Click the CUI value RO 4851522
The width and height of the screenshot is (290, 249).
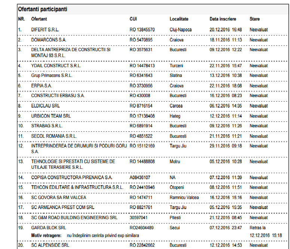point(142,136)
